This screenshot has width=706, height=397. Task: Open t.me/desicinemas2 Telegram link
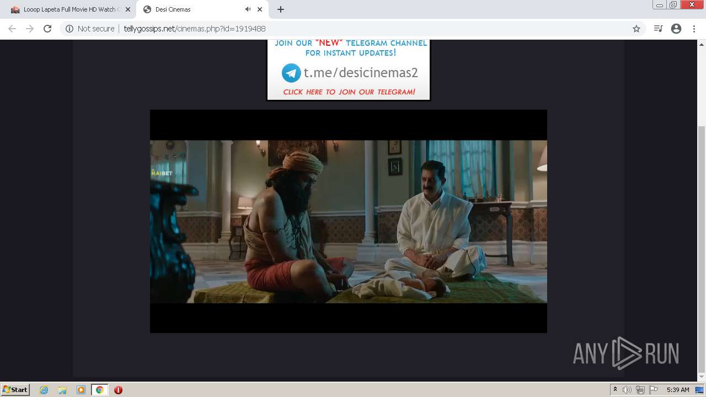click(x=361, y=73)
